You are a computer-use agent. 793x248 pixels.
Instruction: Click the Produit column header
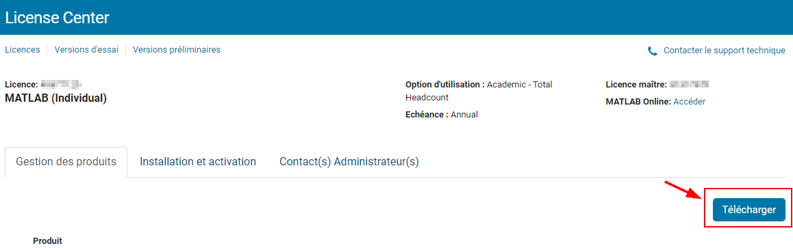[47, 241]
